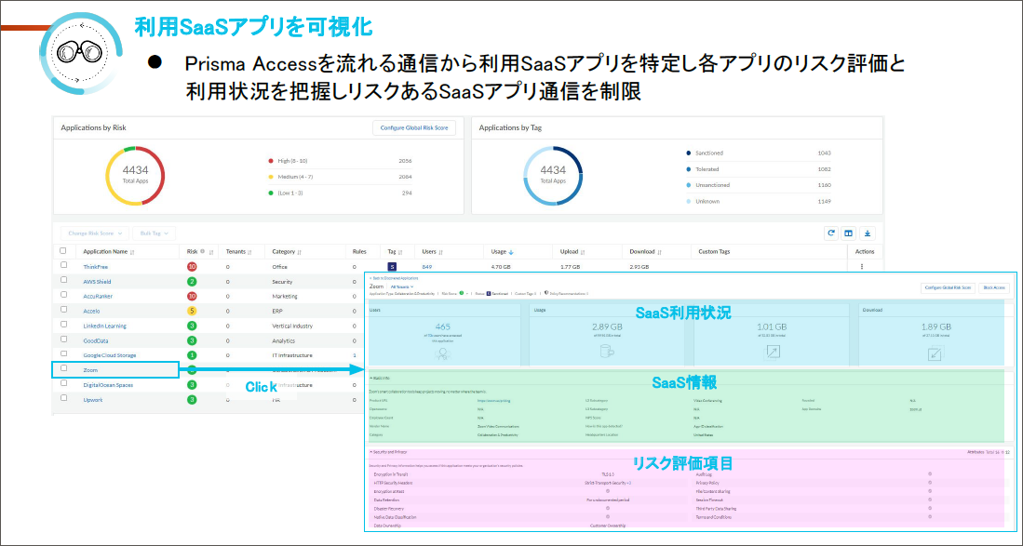1023x546 pixels.
Task: Open the ThinkFree application link
Action: (95, 267)
